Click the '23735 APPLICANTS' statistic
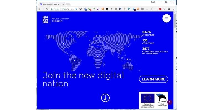Screen dimensions: 213x110 148,33
